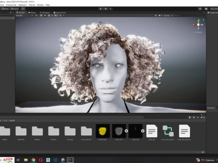The width and height of the screenshot is (218, 163).
Task: Click the hair breadcrumb in Project path
Action: point(5,120)
